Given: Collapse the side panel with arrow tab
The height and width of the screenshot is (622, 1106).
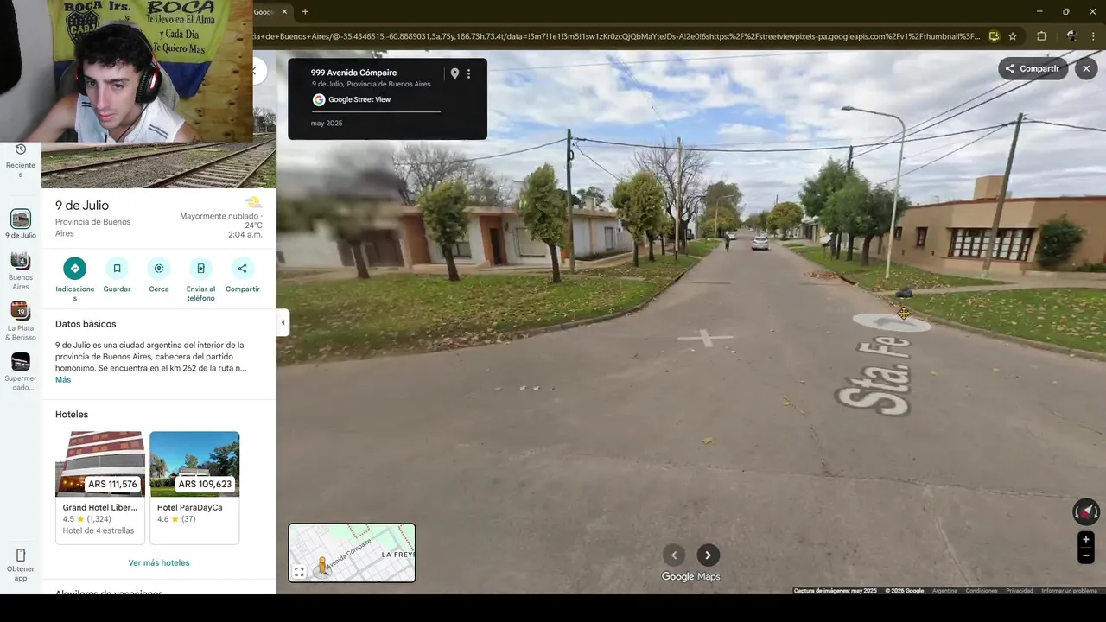Looking at the screenshot, I should click(x=283, y=323).
